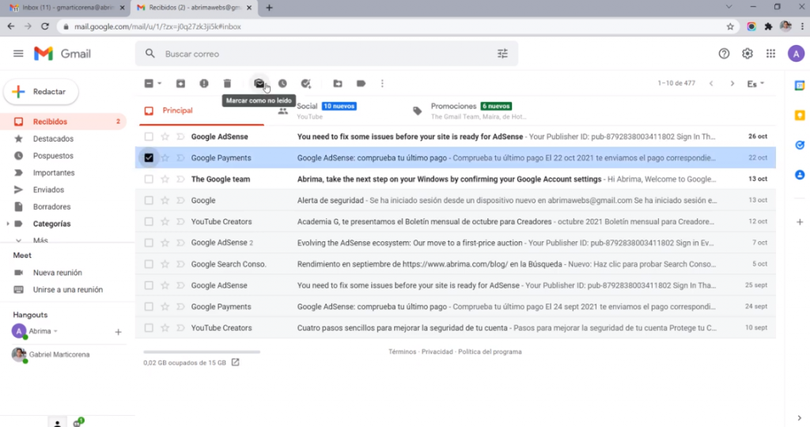Image resolution: width=810 pixels, height=427 pixels.
Task: Open the Google apps grid
Action: pos(770,54)
